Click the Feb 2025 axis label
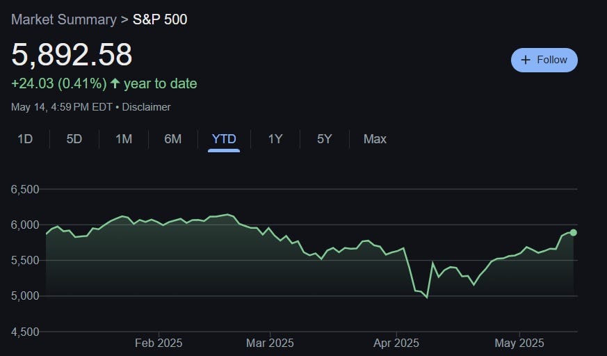 159,343
